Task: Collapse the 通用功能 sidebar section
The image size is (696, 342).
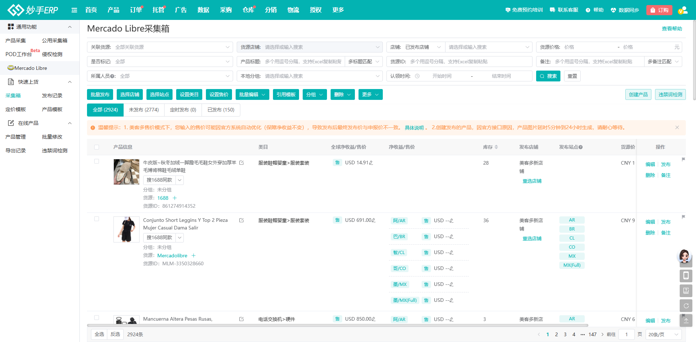Action: 70,27
